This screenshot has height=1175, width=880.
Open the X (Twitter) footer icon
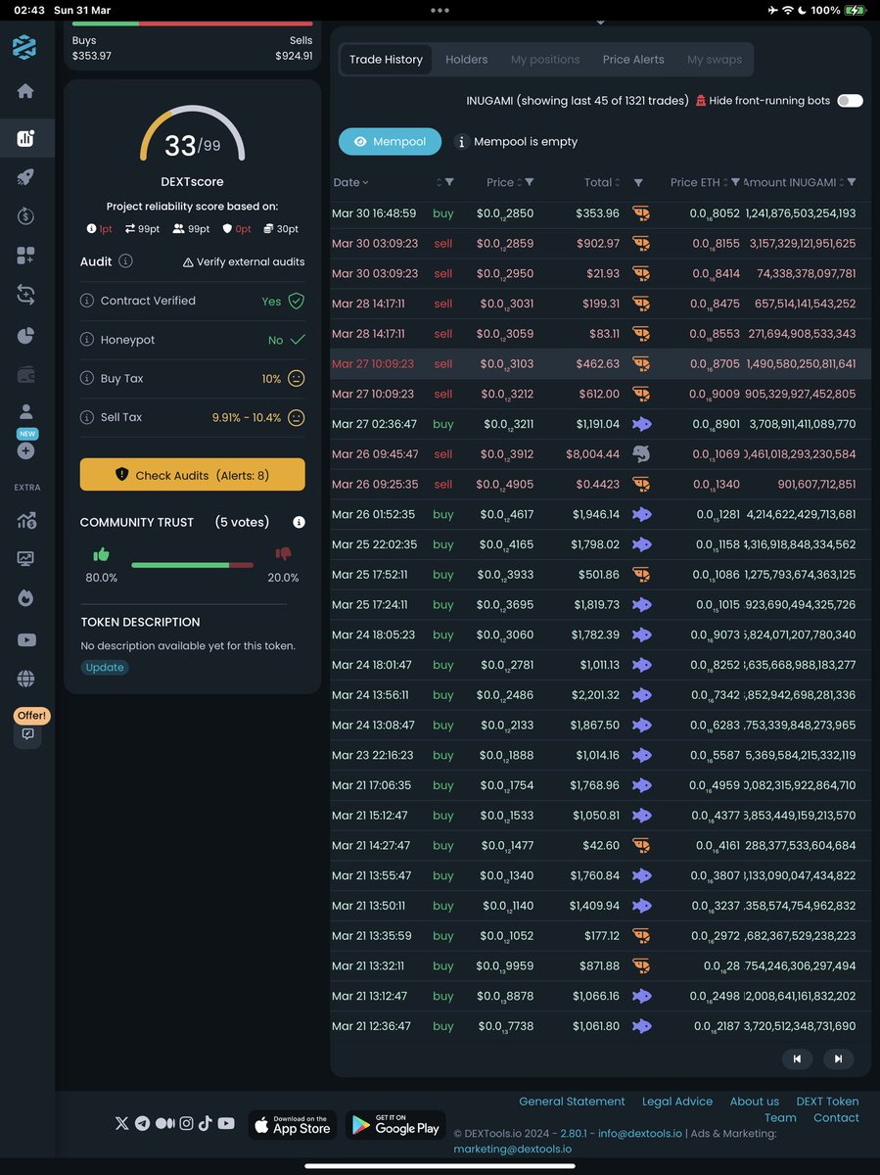pyautogui.click(x=121, y=1123)
